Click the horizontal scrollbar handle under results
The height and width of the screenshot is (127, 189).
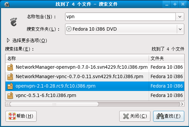(54, 104)
